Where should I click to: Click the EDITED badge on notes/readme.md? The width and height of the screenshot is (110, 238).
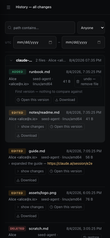pos(17,113)
